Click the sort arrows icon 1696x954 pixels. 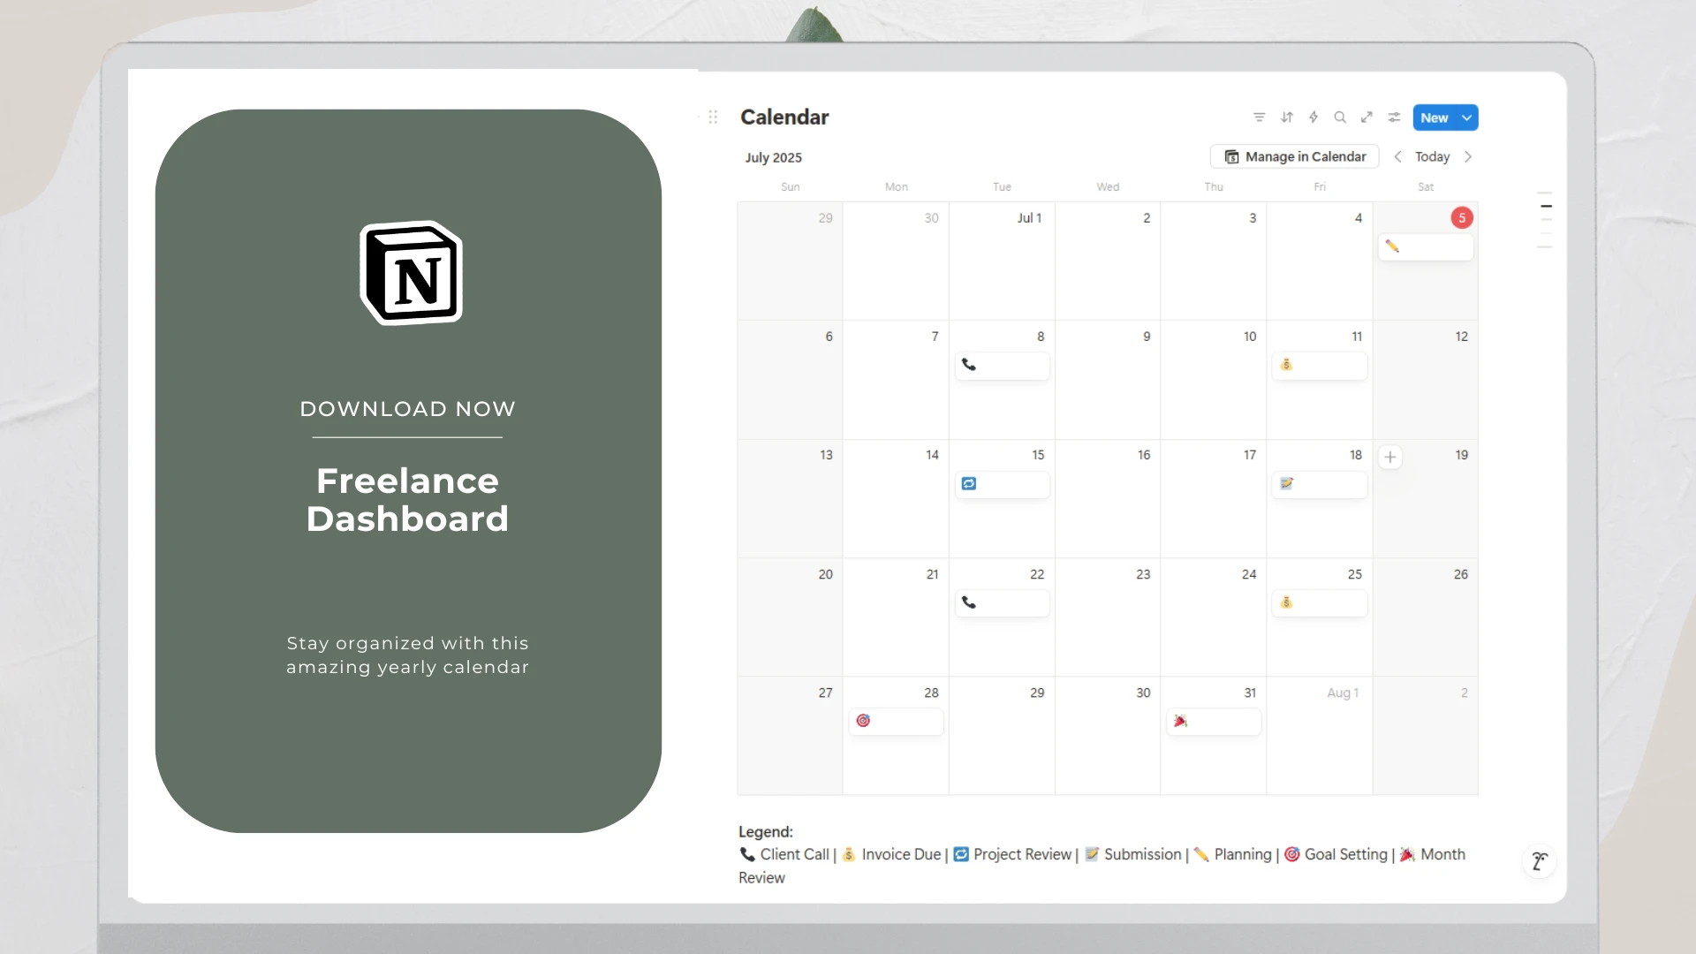click(x=1287, y=117)
